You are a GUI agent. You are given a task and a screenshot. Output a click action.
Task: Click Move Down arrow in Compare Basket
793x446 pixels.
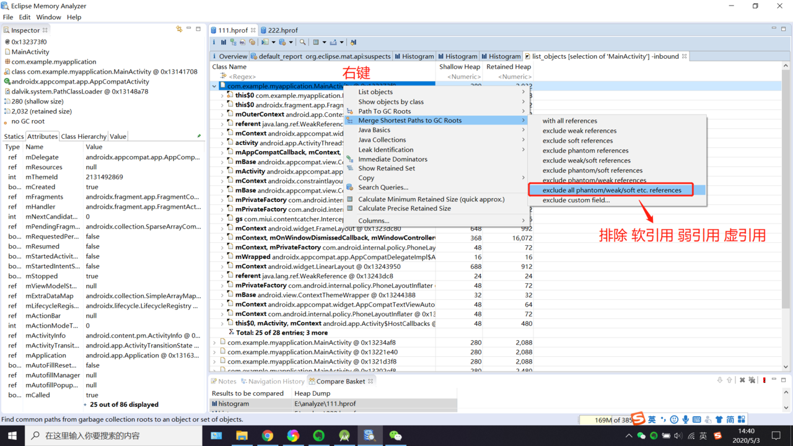click(x=720, y=380)
